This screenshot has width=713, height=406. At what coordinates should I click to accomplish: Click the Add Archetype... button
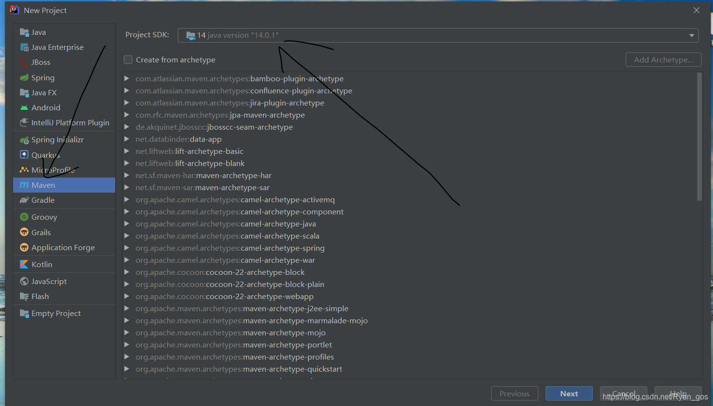point(664,60)
